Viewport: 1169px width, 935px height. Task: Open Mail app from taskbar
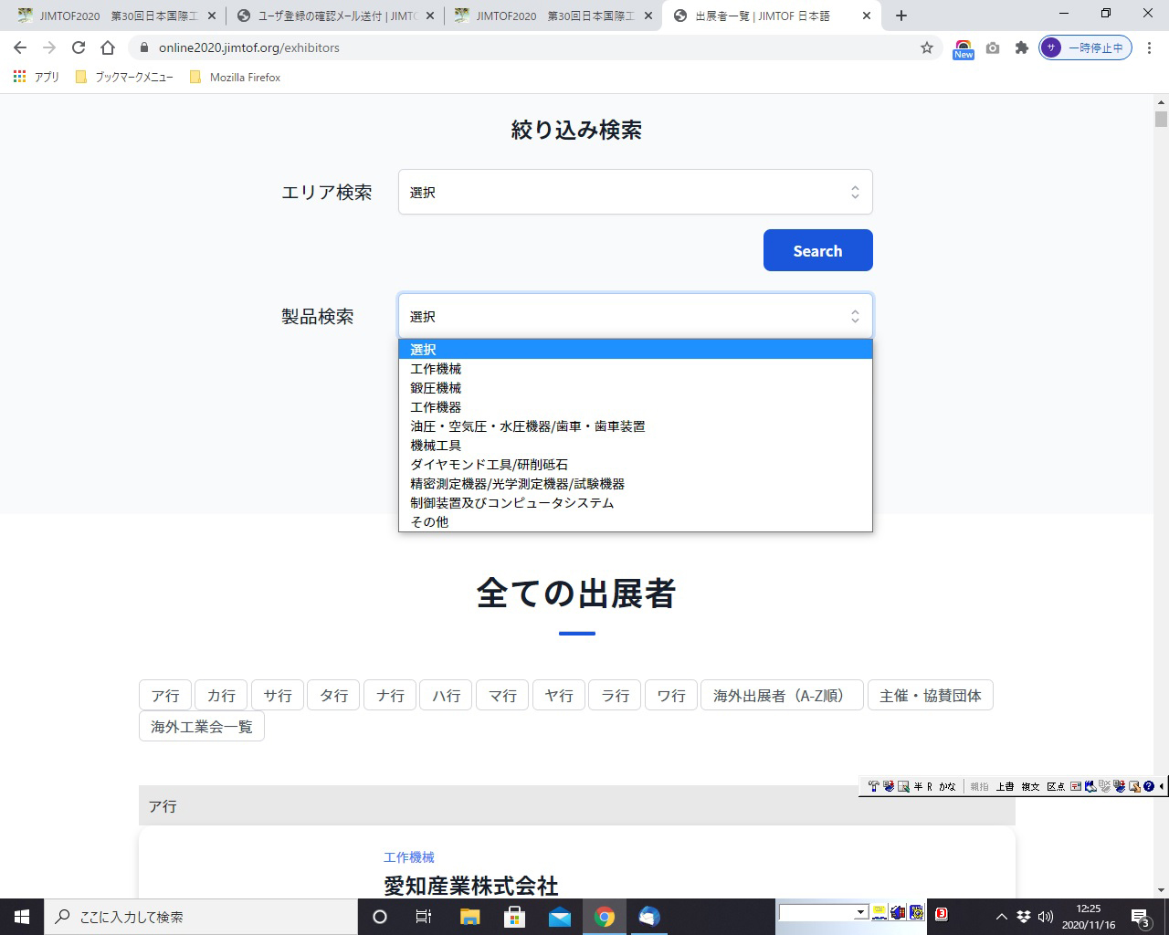pyautogui.click(x=560, y=917)
